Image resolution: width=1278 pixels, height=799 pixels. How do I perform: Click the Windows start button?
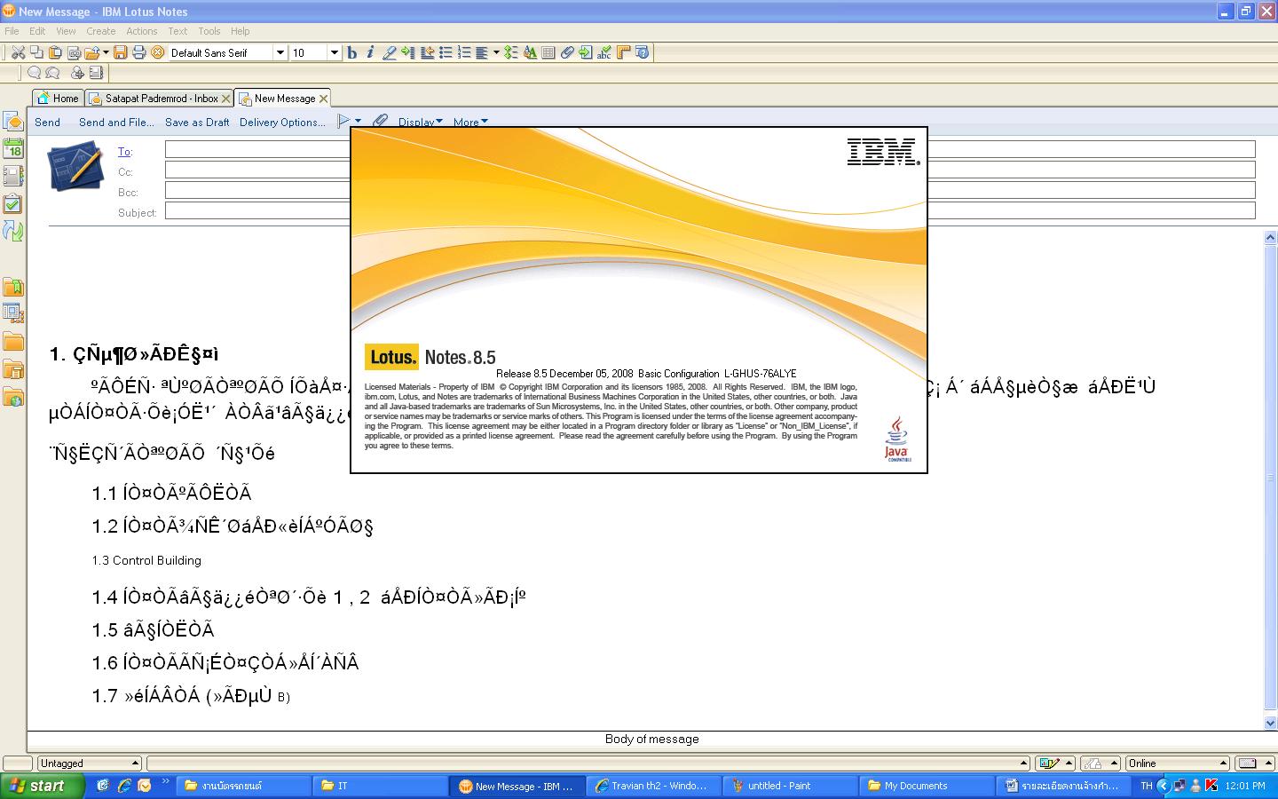point(42,786)
